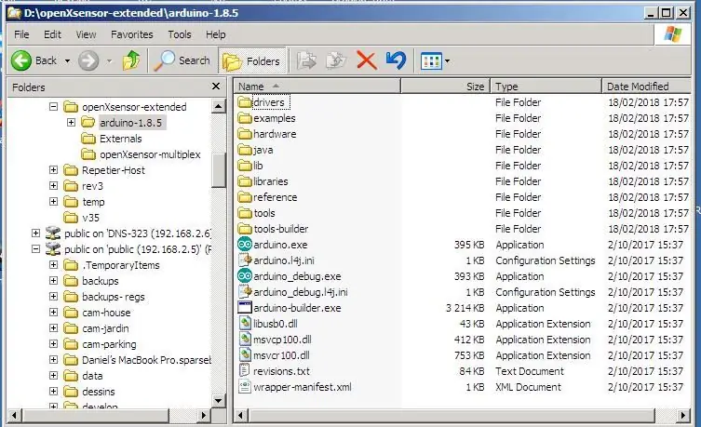The image size is (701, 427).
Task: Sort by the Type column header
Action: pyautogui.click(x=546, y=87)
